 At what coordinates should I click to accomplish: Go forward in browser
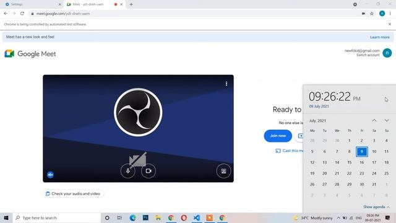click(x=14, y=14)
